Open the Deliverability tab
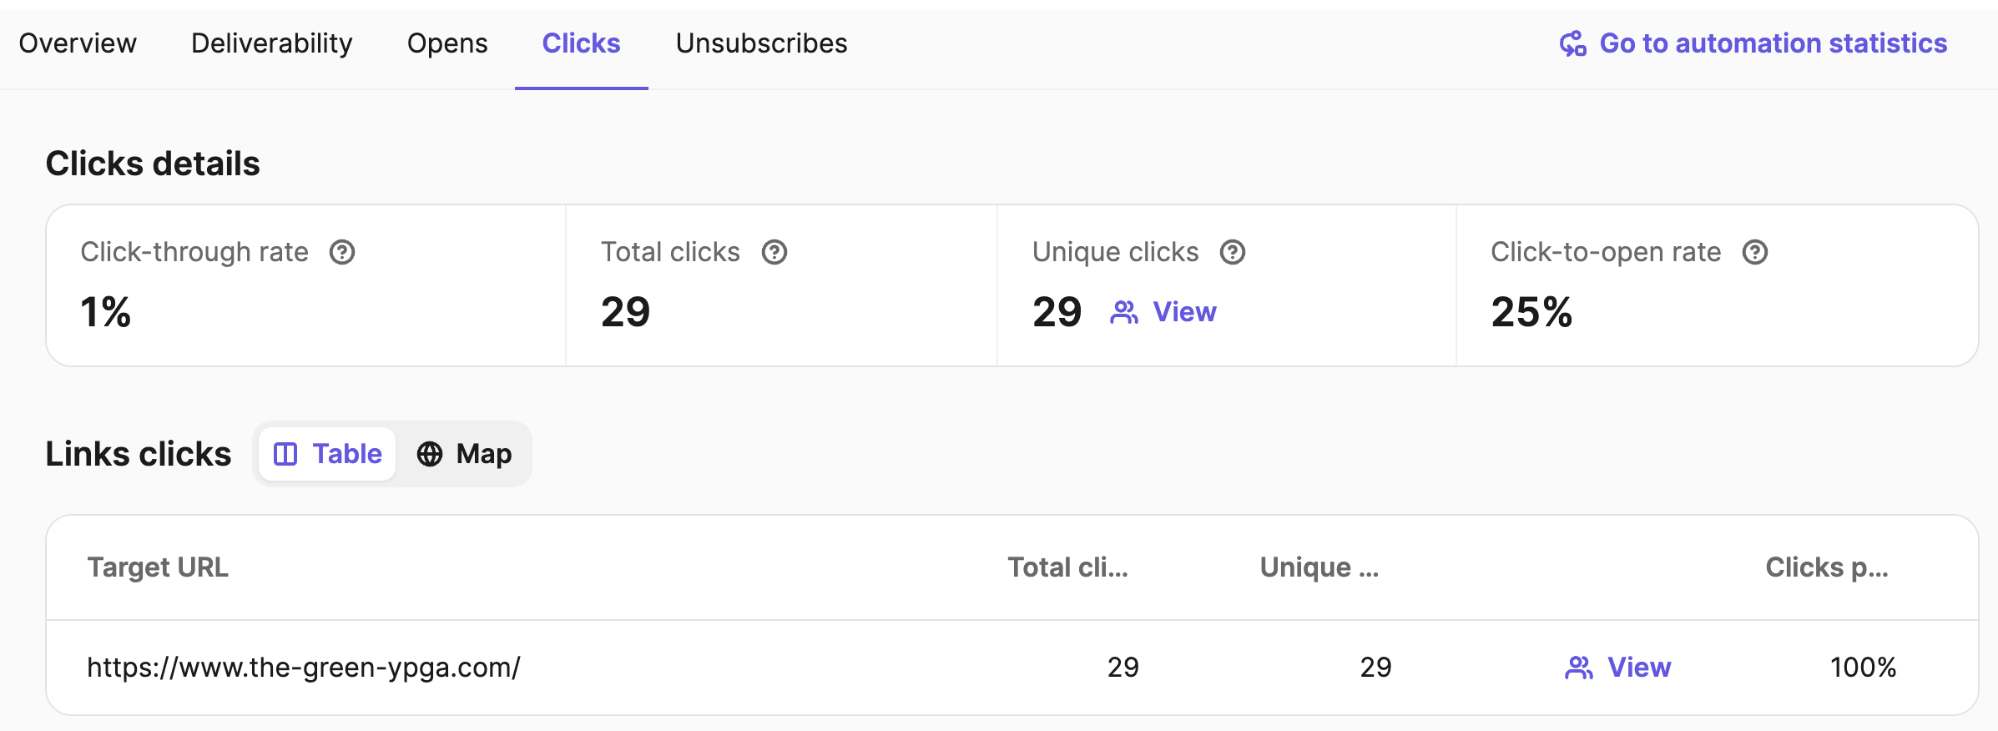 tap(272, 43)
